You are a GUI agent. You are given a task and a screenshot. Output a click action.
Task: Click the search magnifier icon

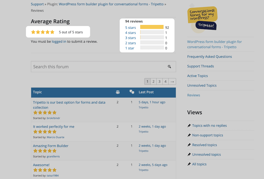point(169,67)
